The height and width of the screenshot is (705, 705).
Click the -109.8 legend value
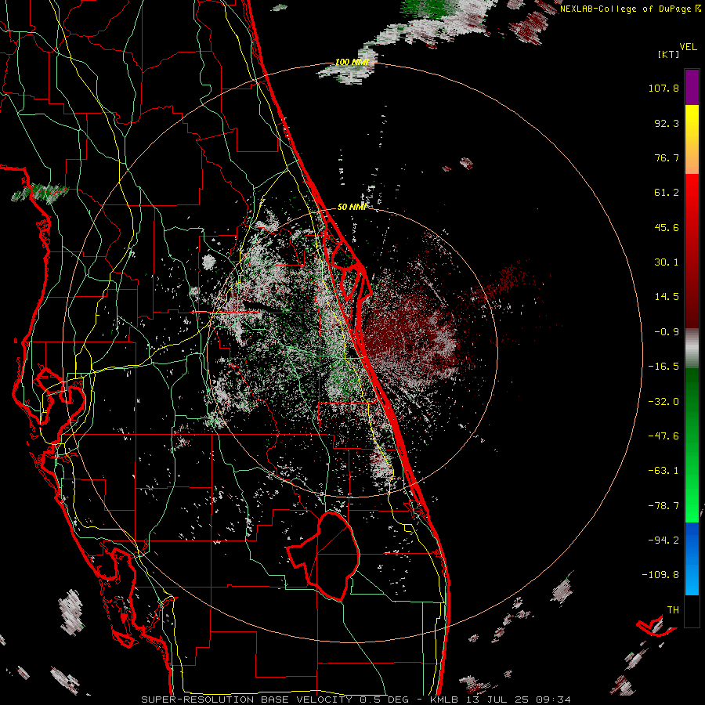coord(660,575)
